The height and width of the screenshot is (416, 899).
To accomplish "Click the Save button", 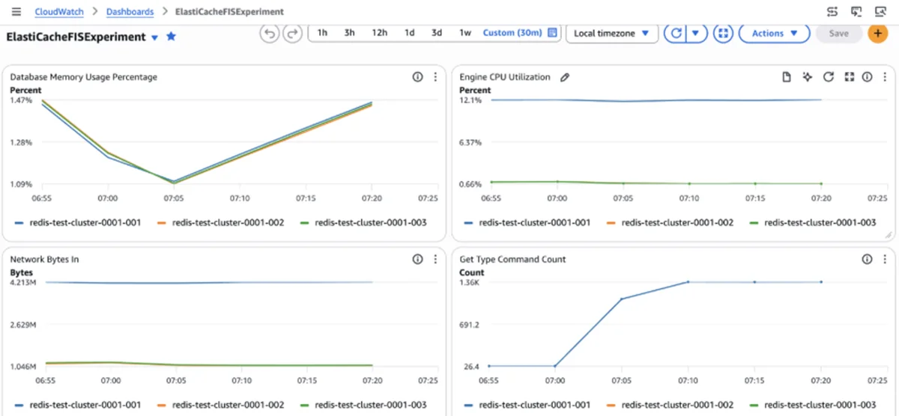I will pyautogui.click(x=839, y=34).
